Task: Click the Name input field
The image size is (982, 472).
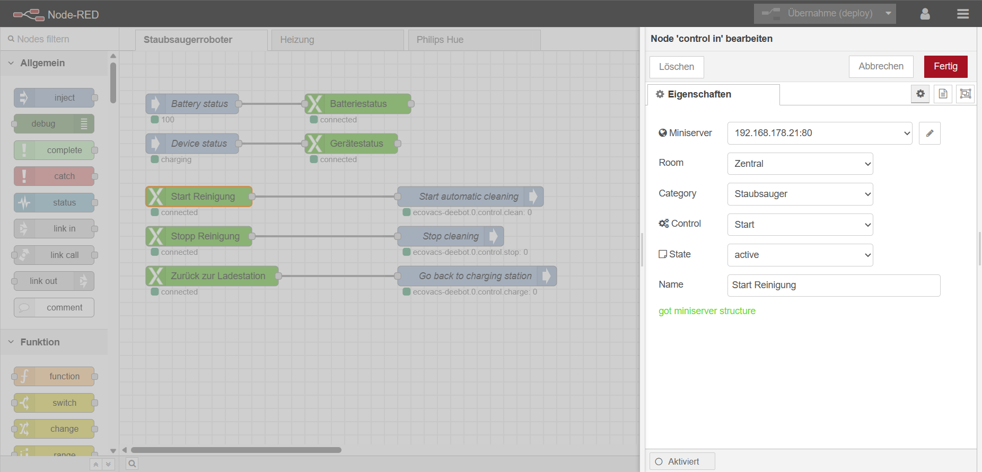Action: [x=833, y=285]
